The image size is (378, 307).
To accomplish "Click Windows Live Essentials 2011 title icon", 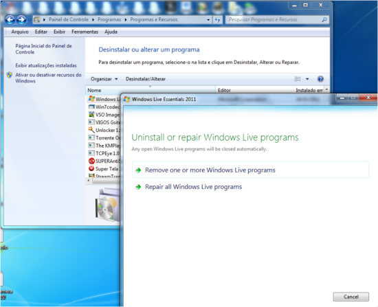I will [127, 99].
